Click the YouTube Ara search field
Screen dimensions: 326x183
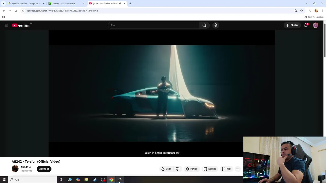[153, 25]
